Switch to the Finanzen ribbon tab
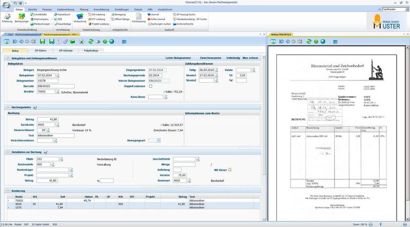The height and width of the screenshot is (227, 410). (x=47, y=9)
